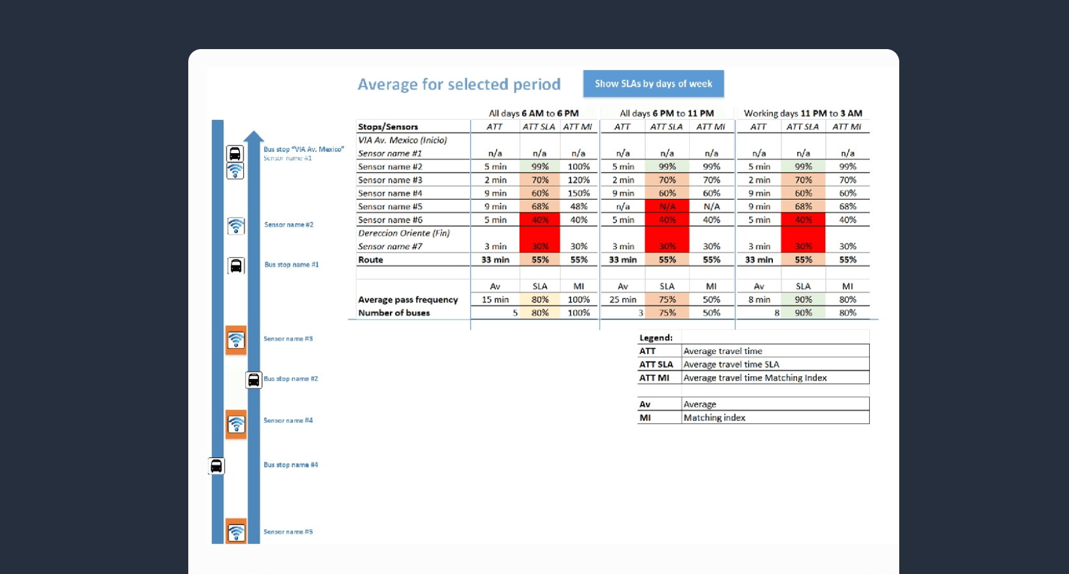Select the "ATT SLA" legend entry
Viewport: 1069px width, 574px height.
point(656,365)
